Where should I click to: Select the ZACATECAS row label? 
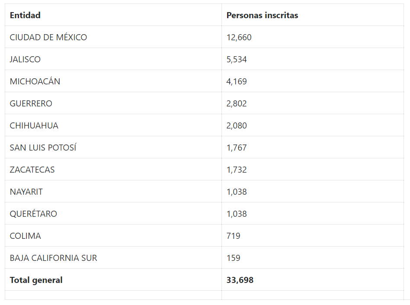tap(32, 170)
